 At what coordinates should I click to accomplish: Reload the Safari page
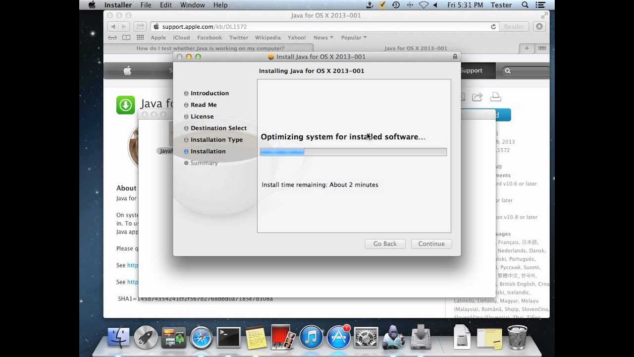coord(493,26)
